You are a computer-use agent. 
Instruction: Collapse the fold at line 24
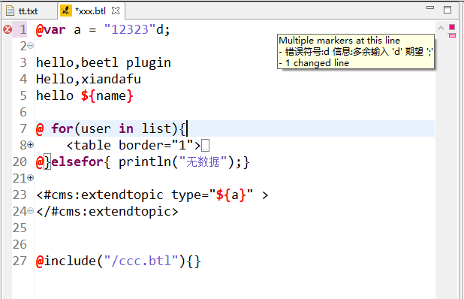click(30, 211)
